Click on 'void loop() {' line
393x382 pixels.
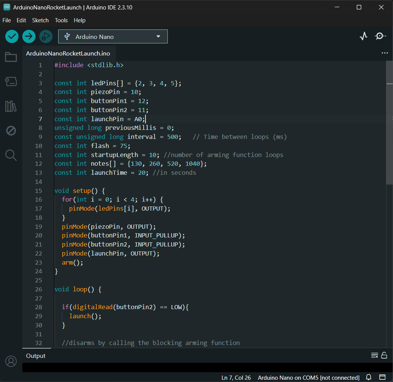78,290
